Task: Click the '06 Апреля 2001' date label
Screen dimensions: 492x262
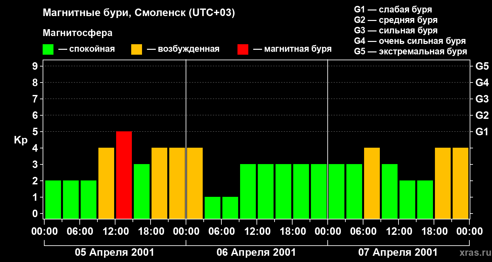Action: point(256,253)
